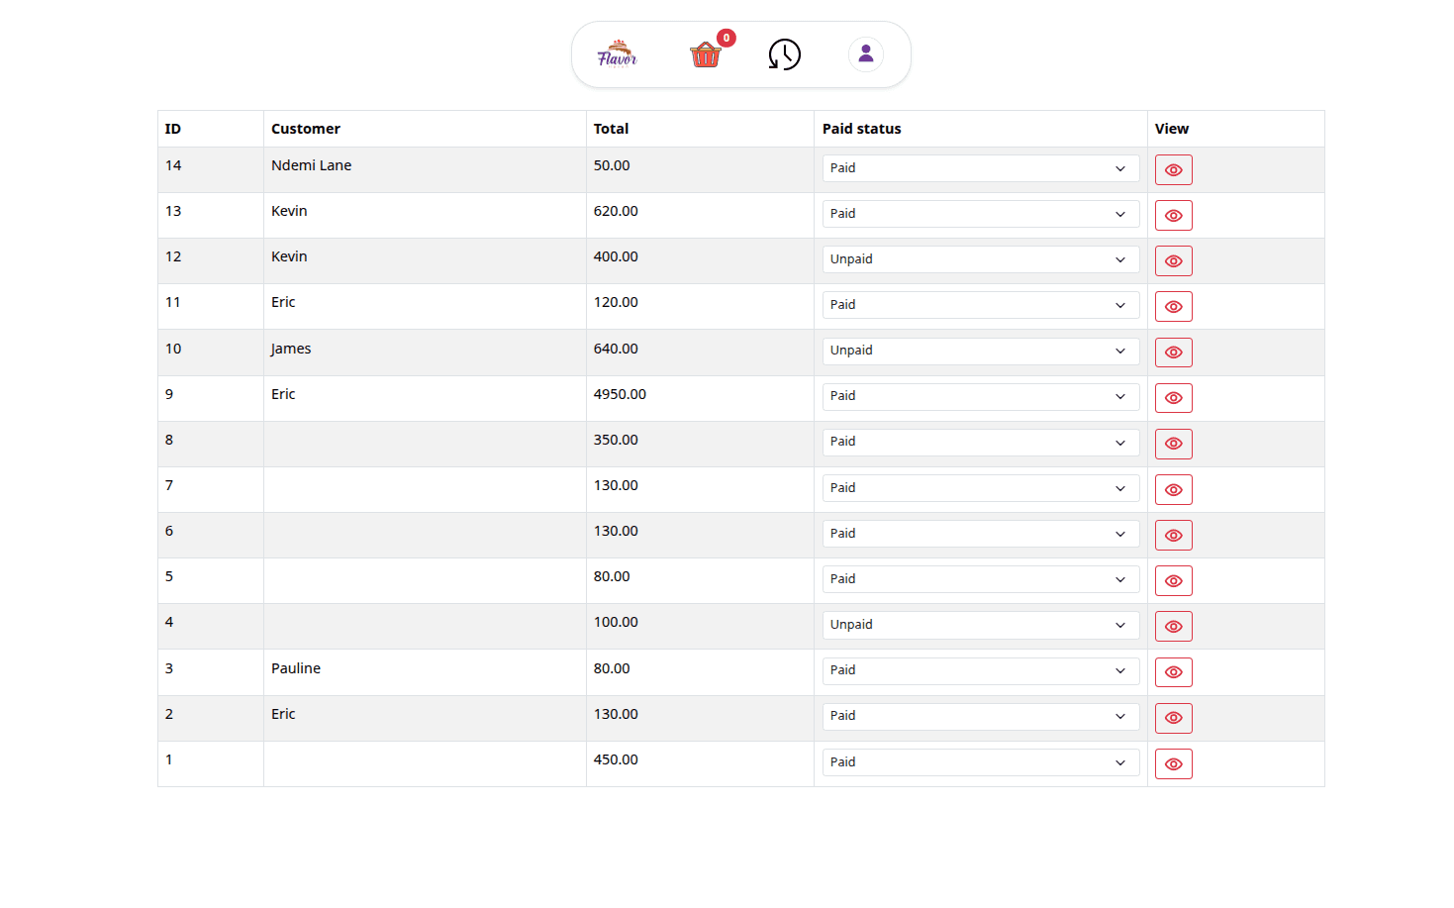Open the user profile icon
Viewport: 1454px width, 908px height.
coord(866,54)
